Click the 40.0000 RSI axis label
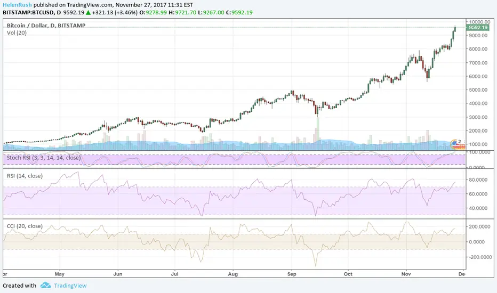The image size is (497, 293). click(x=478, y=208)
